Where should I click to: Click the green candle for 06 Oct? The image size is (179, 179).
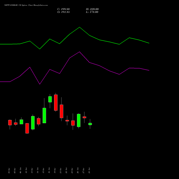click(21, 122)
